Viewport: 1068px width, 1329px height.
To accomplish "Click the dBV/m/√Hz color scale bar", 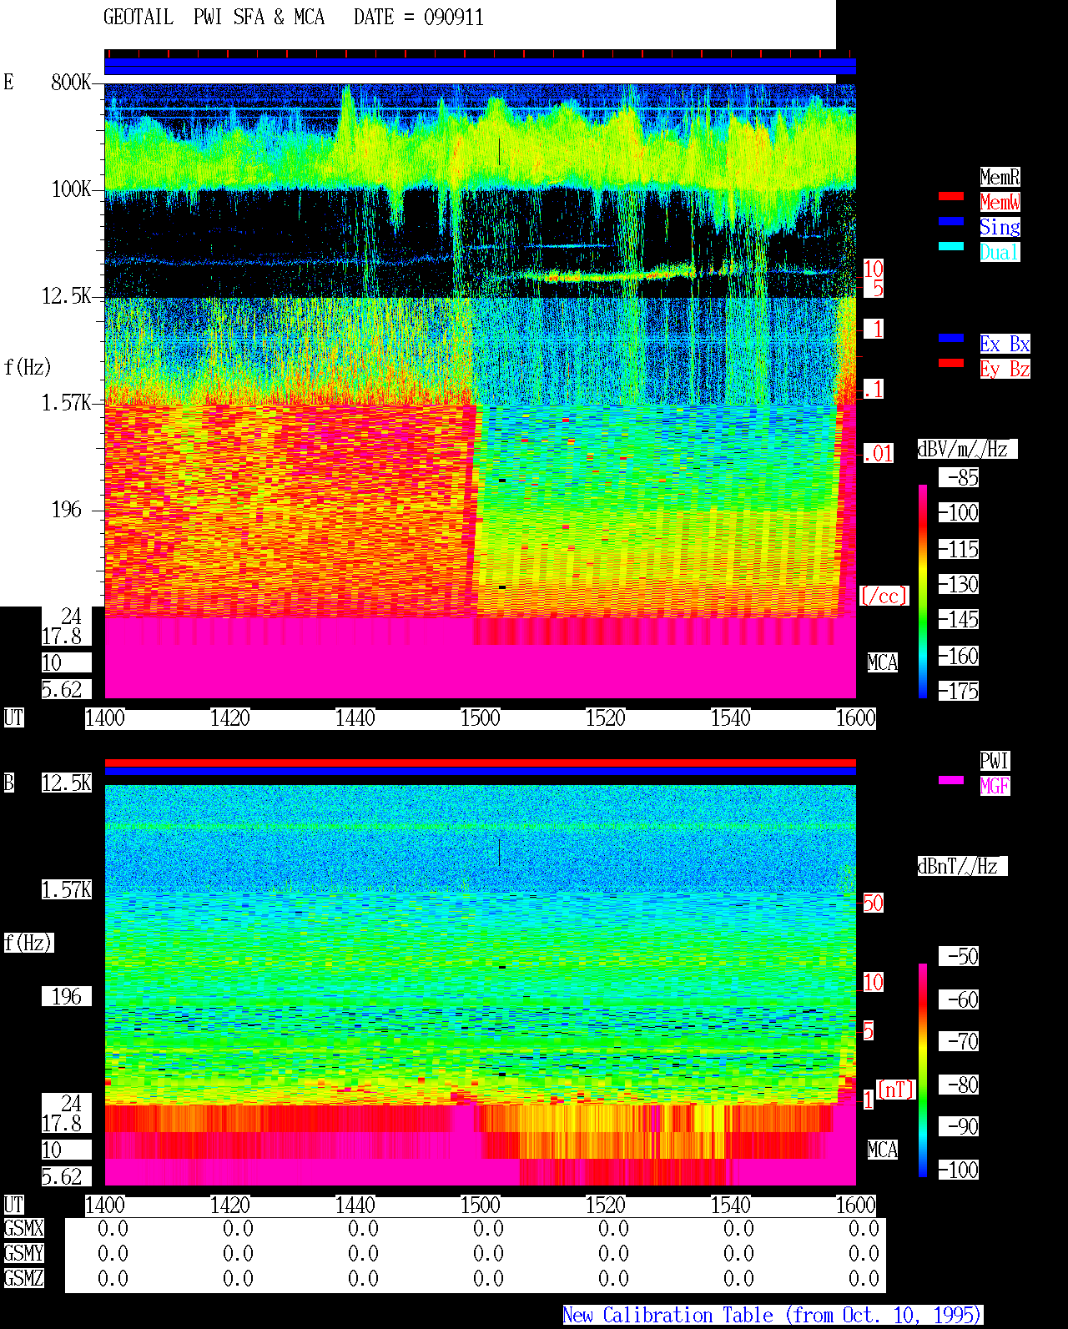I will pyautogui.click(x=923, y=591).
